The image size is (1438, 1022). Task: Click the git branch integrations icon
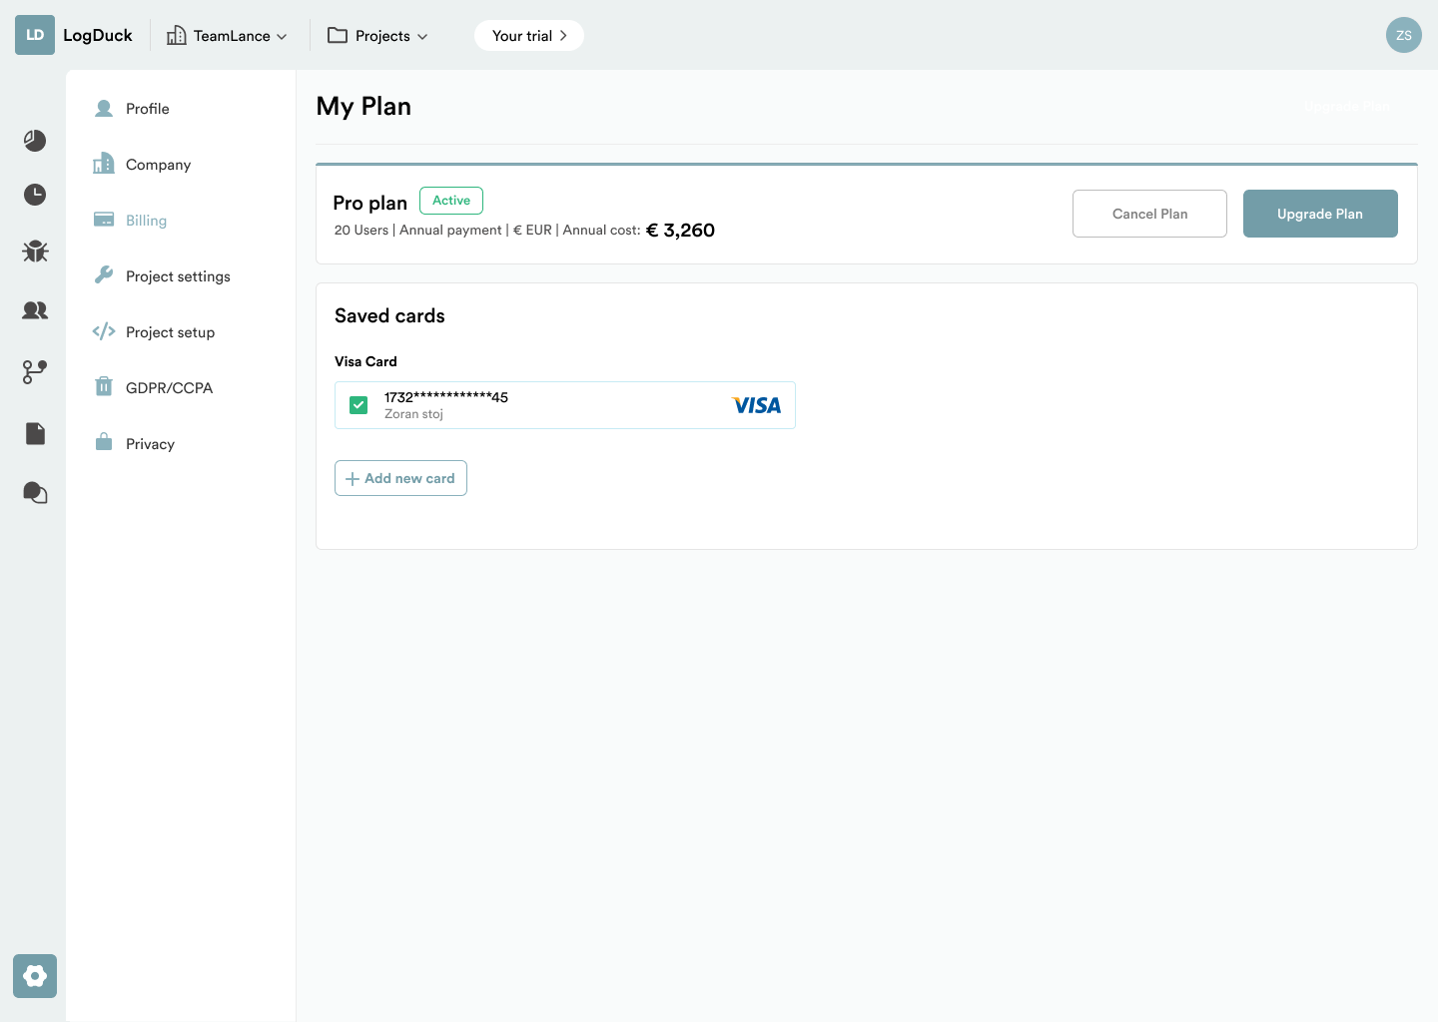click(x=35, y=372)
